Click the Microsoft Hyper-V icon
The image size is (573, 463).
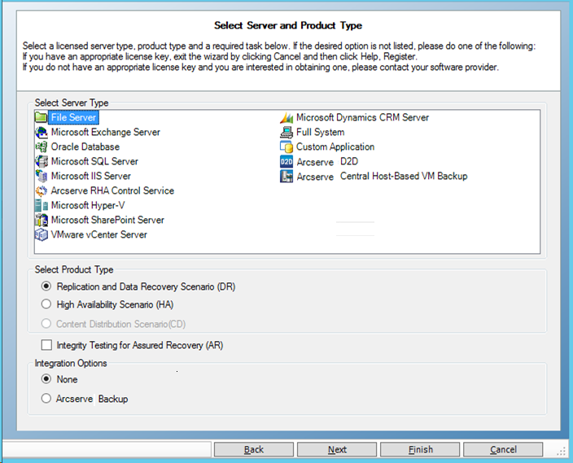click(42, 205)
